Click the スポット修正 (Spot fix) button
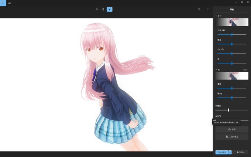 (x=232, y=137)
